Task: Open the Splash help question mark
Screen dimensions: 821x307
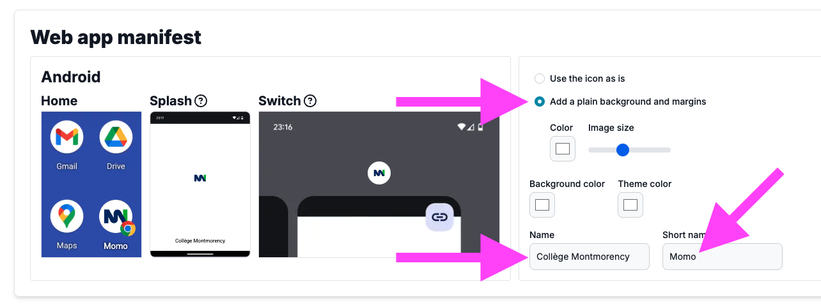Action: 201,101
